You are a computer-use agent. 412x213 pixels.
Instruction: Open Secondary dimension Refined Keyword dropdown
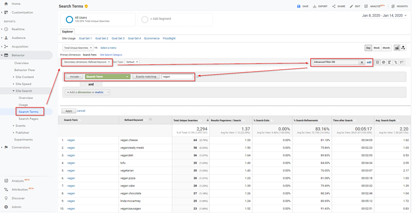87,62
